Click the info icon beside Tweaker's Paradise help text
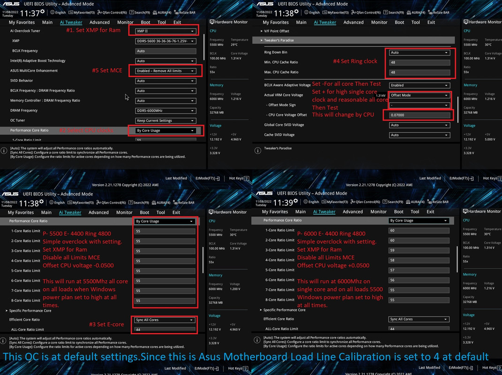 pos(258,150)
